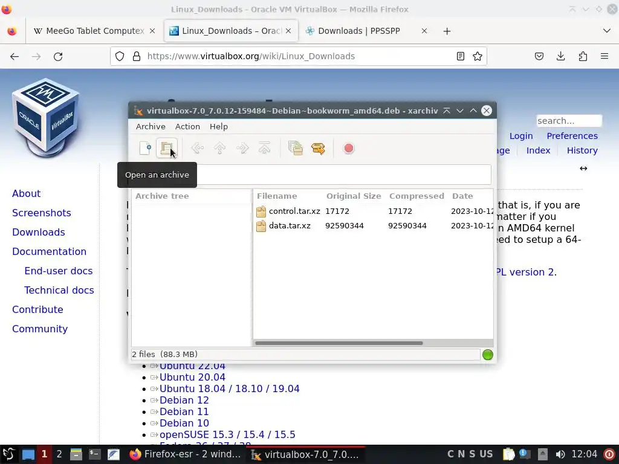Image resolution: width=619 pixels, height=464 pixels.
Task: Click the Login link
Action: tap(521, 136)
